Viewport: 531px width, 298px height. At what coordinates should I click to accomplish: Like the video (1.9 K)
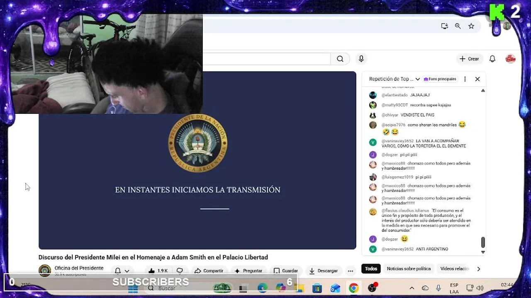pos(158,271)
